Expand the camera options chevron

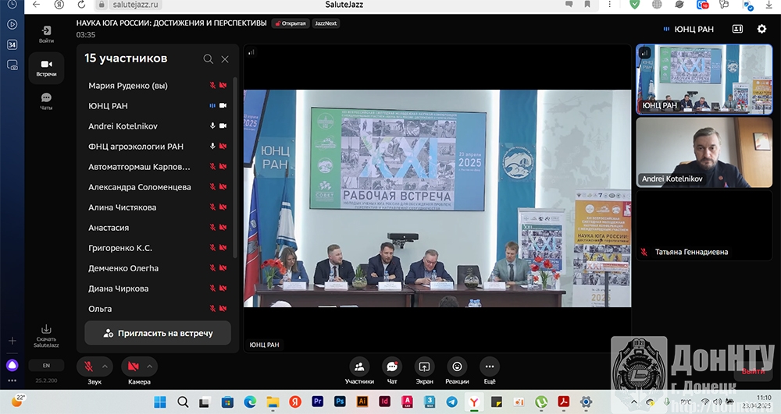coord(151,366)
